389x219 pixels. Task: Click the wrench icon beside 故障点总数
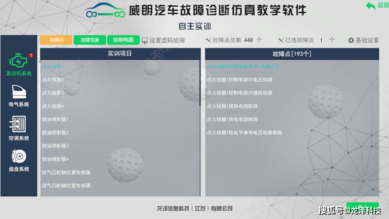point(208,40)
